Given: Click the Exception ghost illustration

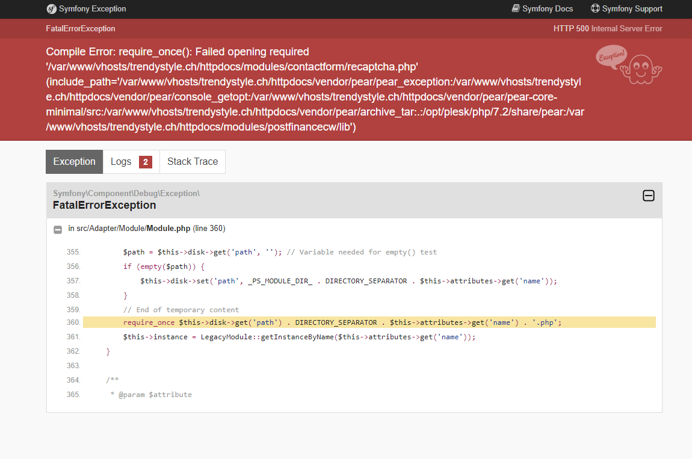Looking at the screenshot, I should coord(629,64).
